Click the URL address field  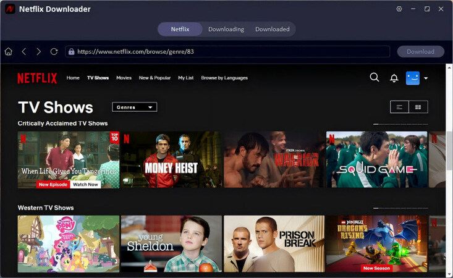coord(229,52)
